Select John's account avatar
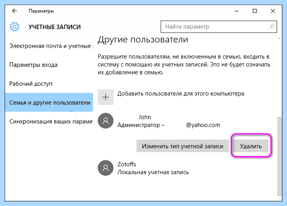The image size is (287, 206). pos(106,121)
